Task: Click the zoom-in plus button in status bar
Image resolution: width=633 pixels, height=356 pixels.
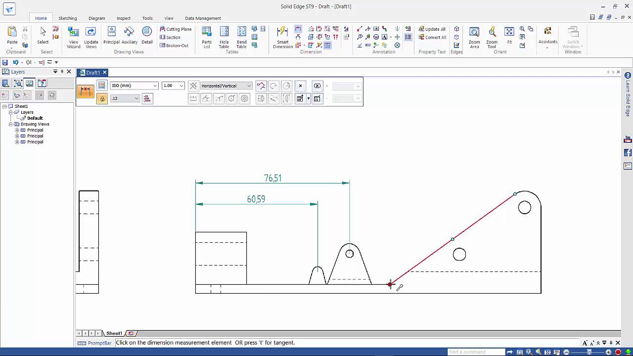Action: (x=608, y=352)
